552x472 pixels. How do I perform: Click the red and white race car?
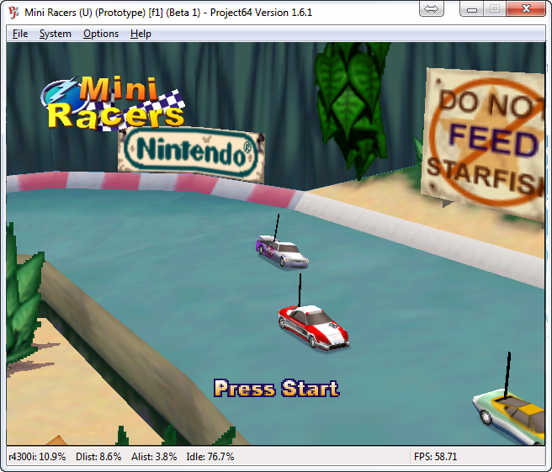(314, 327)
